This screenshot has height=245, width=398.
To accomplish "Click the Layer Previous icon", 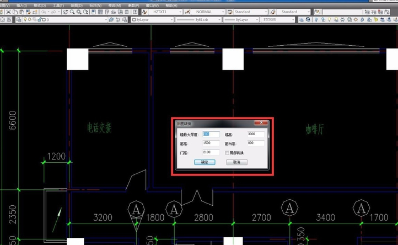I will [x=118, y=19].
